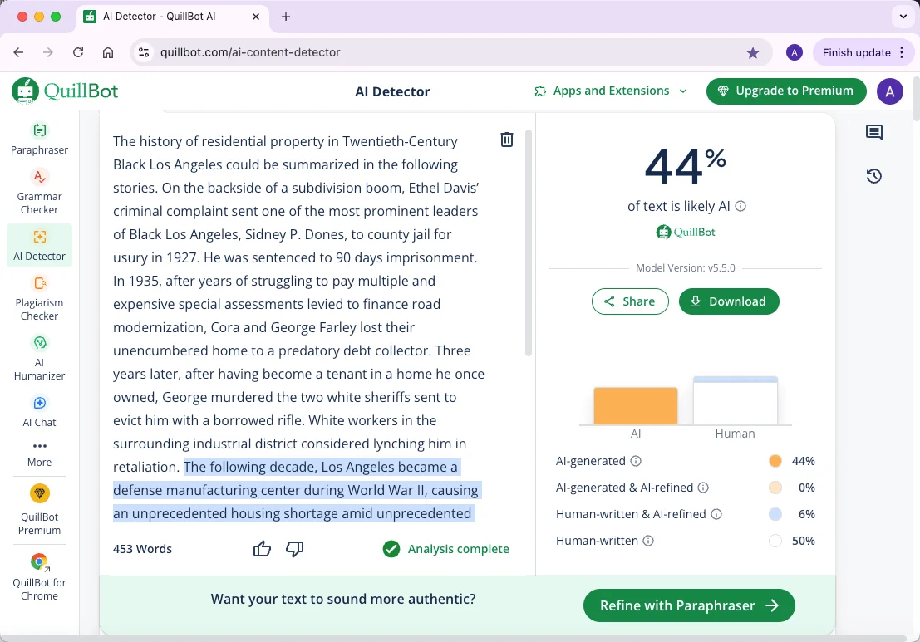Show info icon beside Human-written & AI-refined
This screenshot has height=642, width=920.
[x=716, y=514]
